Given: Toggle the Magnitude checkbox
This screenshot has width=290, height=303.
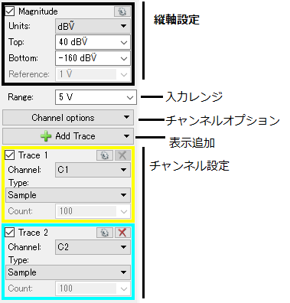Looking at the screenshot, I should point(10,11).
